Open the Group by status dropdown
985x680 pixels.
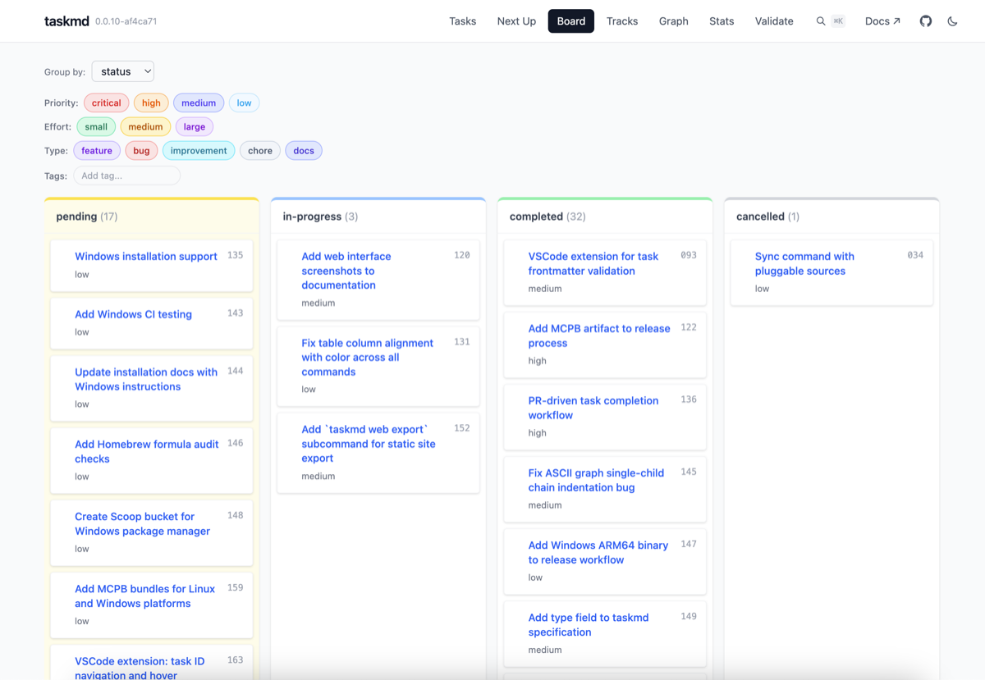click(x=122, y=71)
